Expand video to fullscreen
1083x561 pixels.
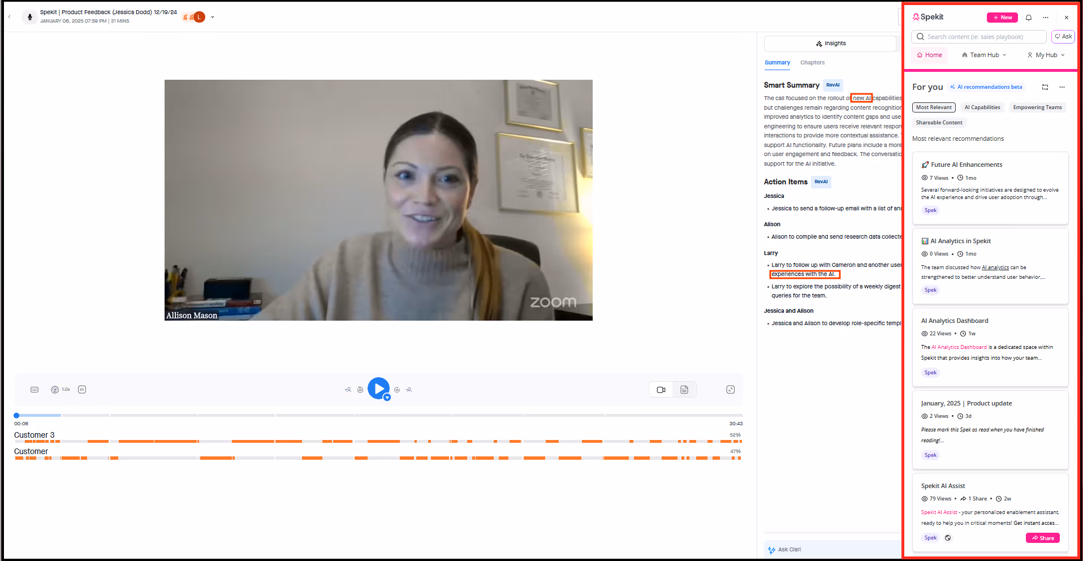click(x=731, y=390)
